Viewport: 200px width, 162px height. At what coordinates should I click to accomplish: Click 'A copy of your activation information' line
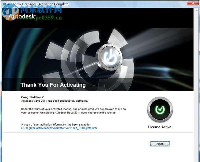tap(56, 125)
